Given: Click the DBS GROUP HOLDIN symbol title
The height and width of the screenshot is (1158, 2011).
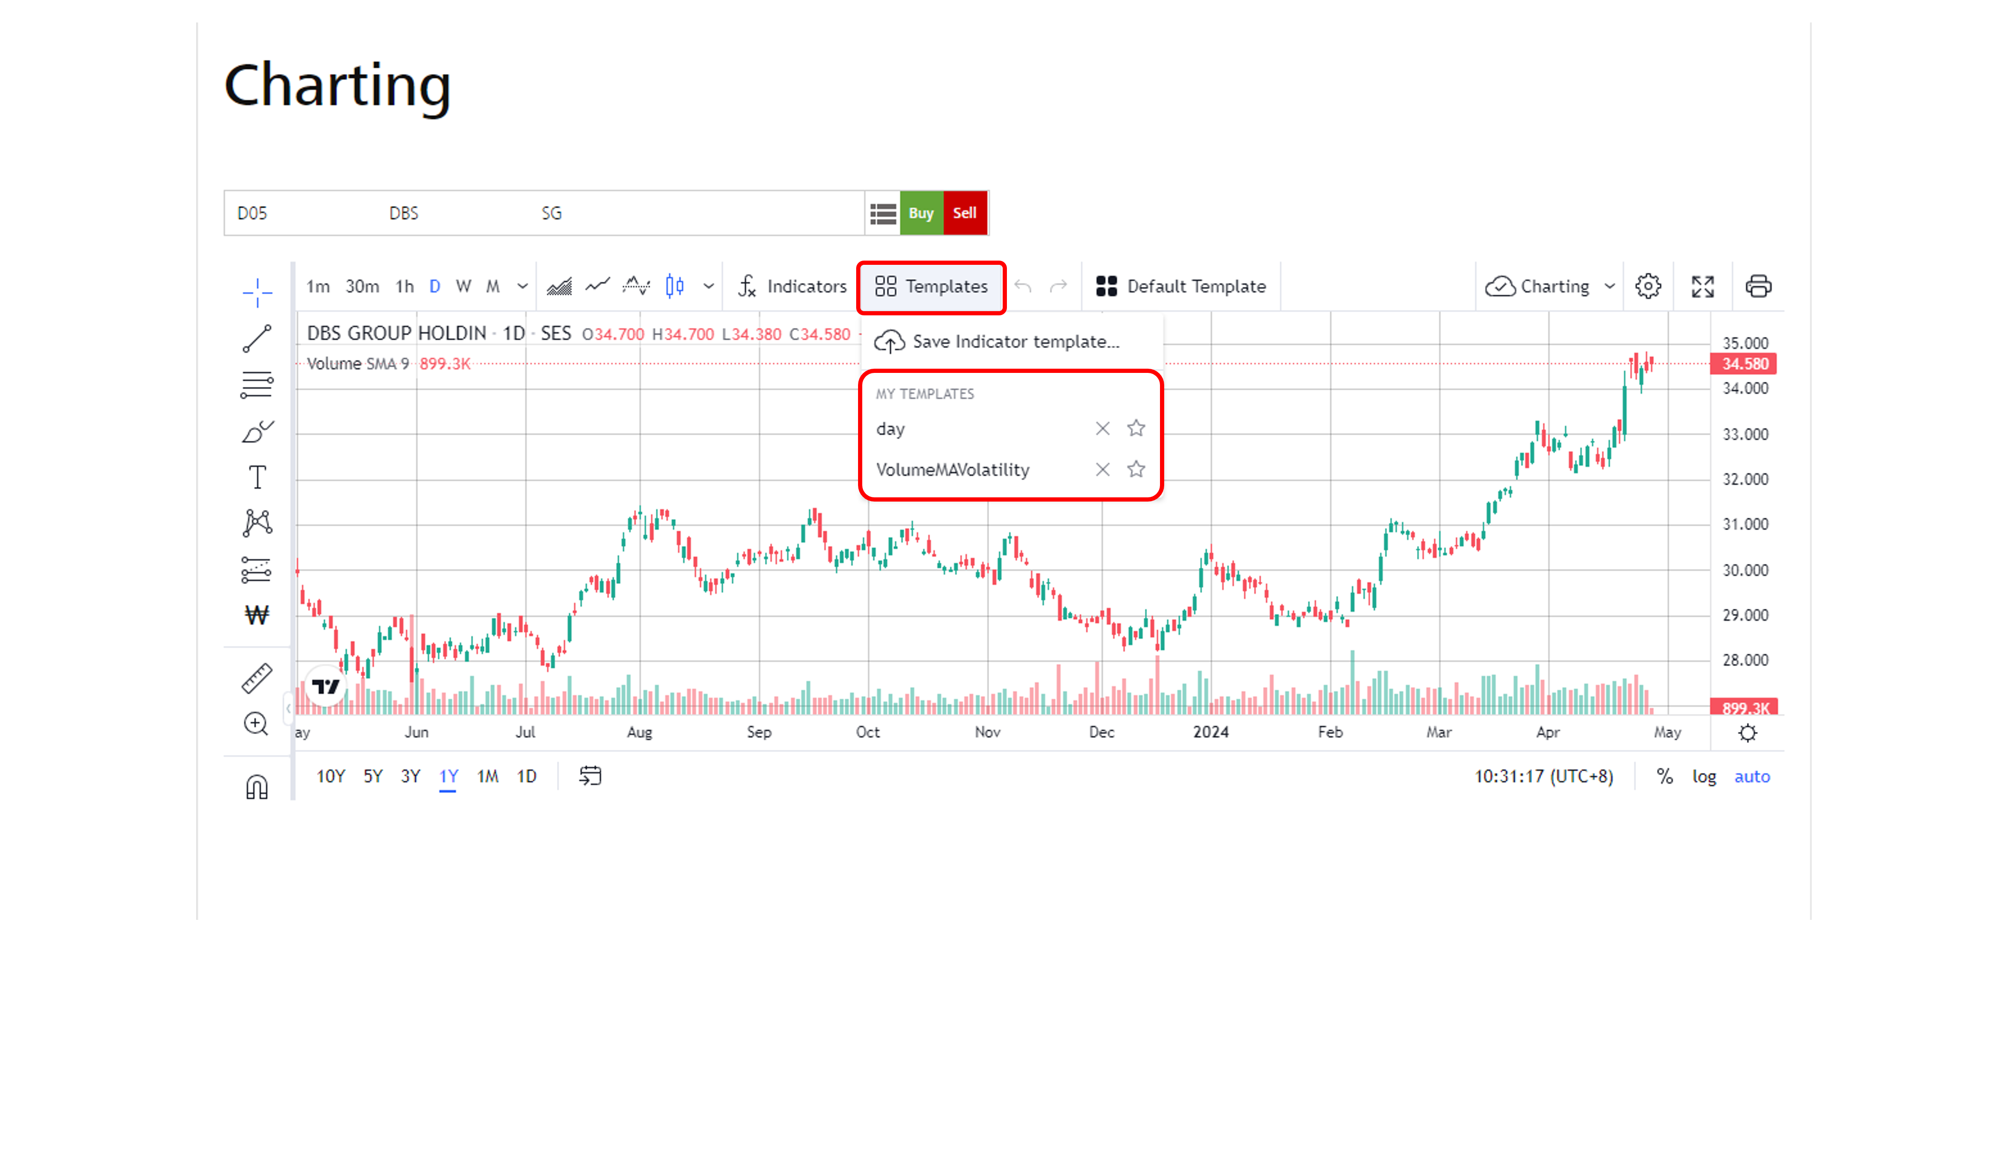Looking at the screenshot, I should 396,333.
